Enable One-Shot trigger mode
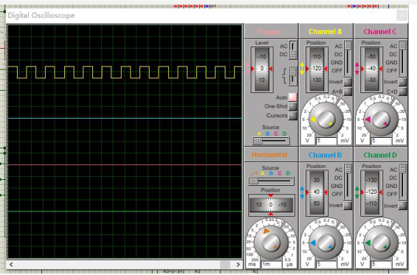 (x=293, y=106)
